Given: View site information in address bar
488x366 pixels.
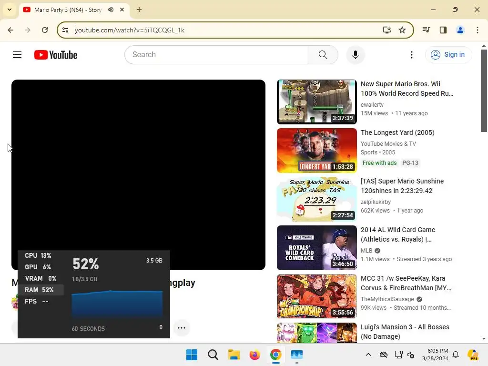Looking at the screenshot, I should [65, 30].
